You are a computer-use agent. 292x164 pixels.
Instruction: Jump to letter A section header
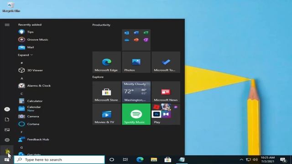coord(22,78)
